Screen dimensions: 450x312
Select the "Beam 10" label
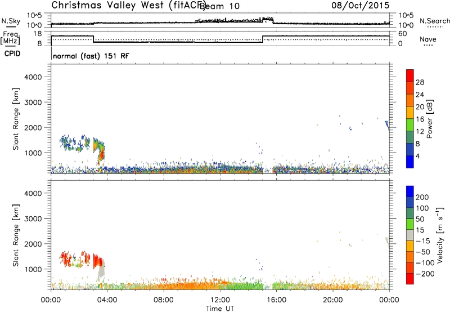(x=219, y=6)
